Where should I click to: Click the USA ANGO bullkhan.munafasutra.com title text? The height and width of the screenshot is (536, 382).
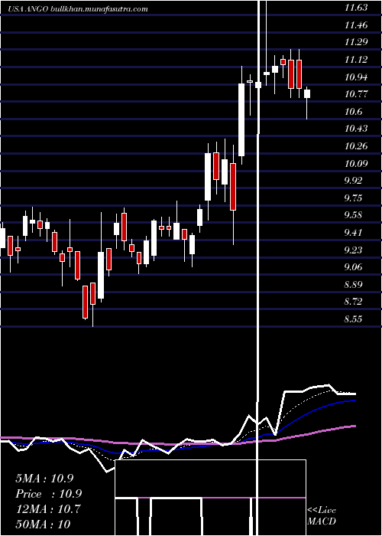coord(78,9)
